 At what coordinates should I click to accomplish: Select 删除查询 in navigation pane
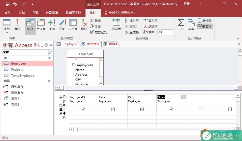[x=27, y=92]
